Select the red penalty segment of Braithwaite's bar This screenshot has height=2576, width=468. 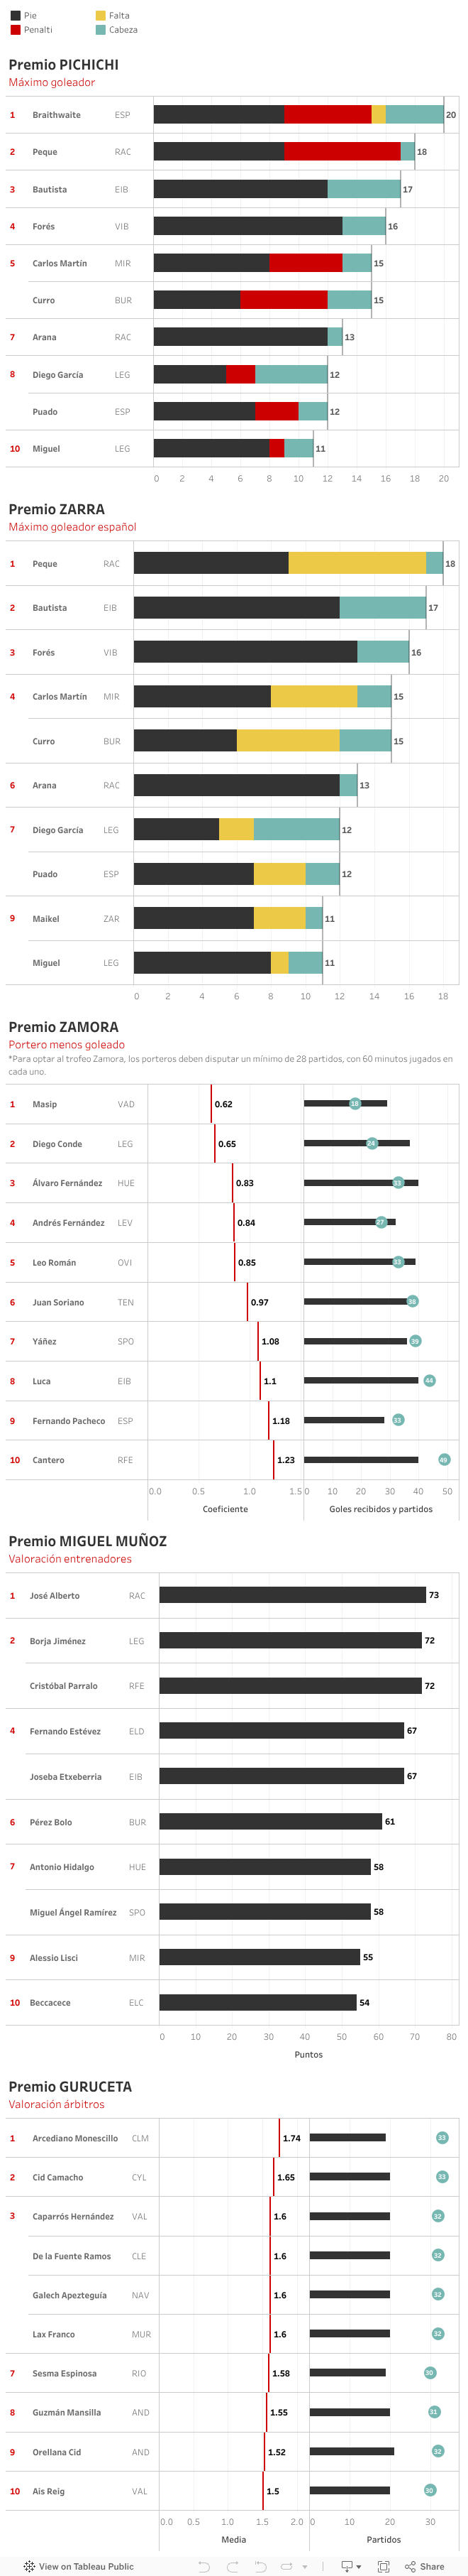(x=328, y=115)
